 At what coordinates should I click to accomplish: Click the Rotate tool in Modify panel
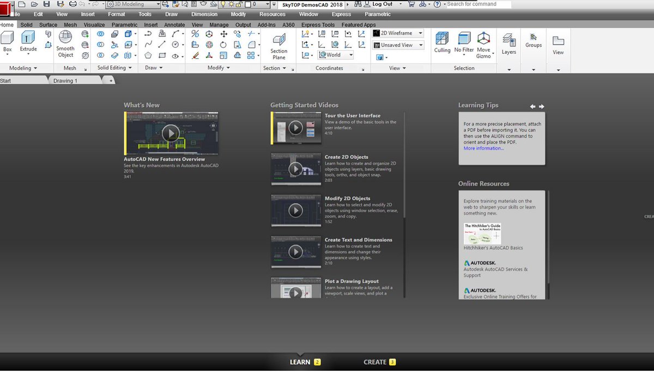(x=223, y=45)
